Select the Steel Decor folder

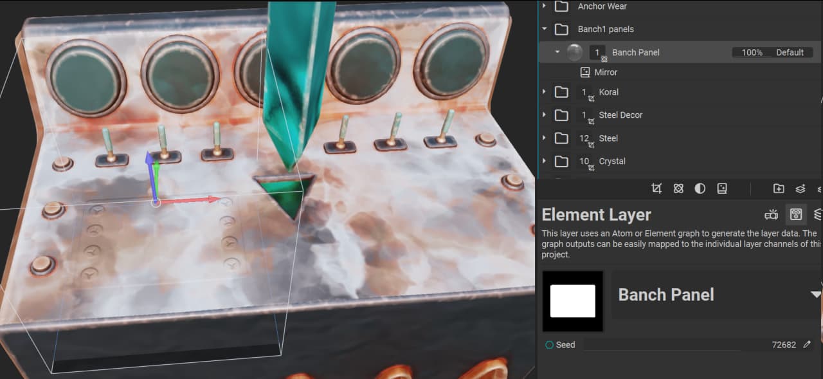coord(620,115)
